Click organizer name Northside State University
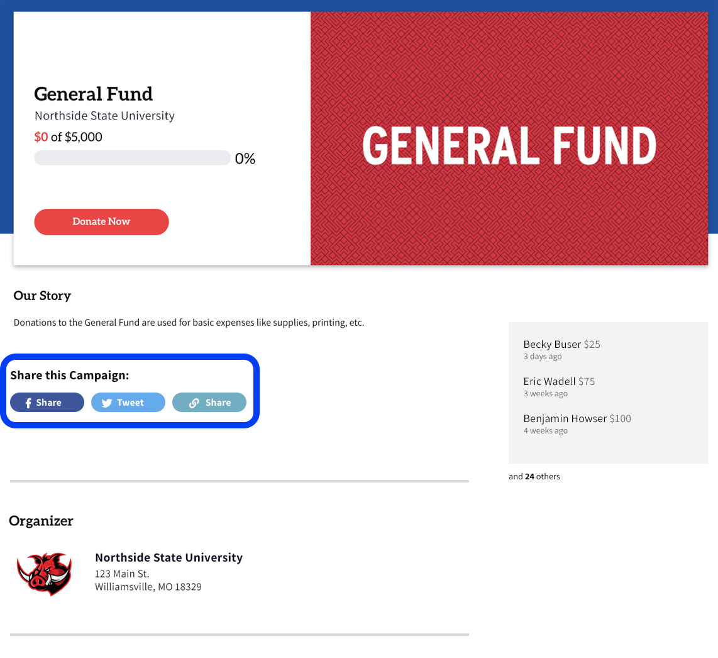This screenshot has width=718, height=658. pos(169,557)
